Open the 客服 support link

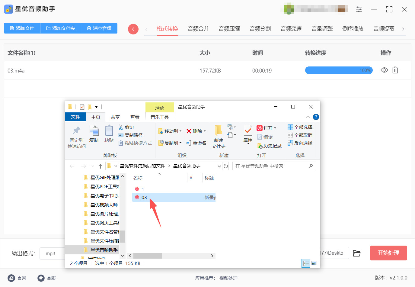point(47,278)
